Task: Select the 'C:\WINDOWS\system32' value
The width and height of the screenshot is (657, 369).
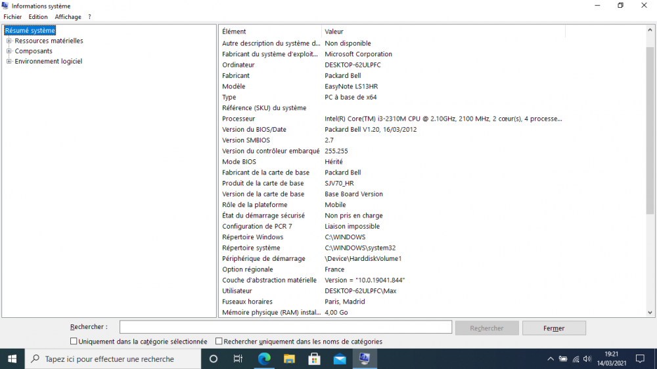Action: pos(360,248)
